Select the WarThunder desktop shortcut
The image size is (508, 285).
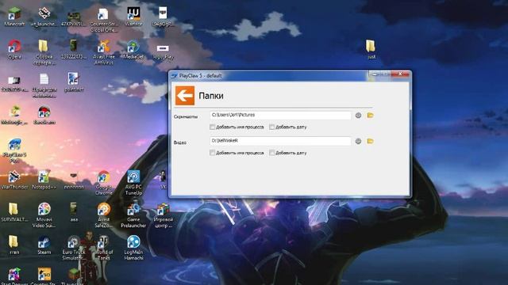pyautogui.click(x=14, y=180)
